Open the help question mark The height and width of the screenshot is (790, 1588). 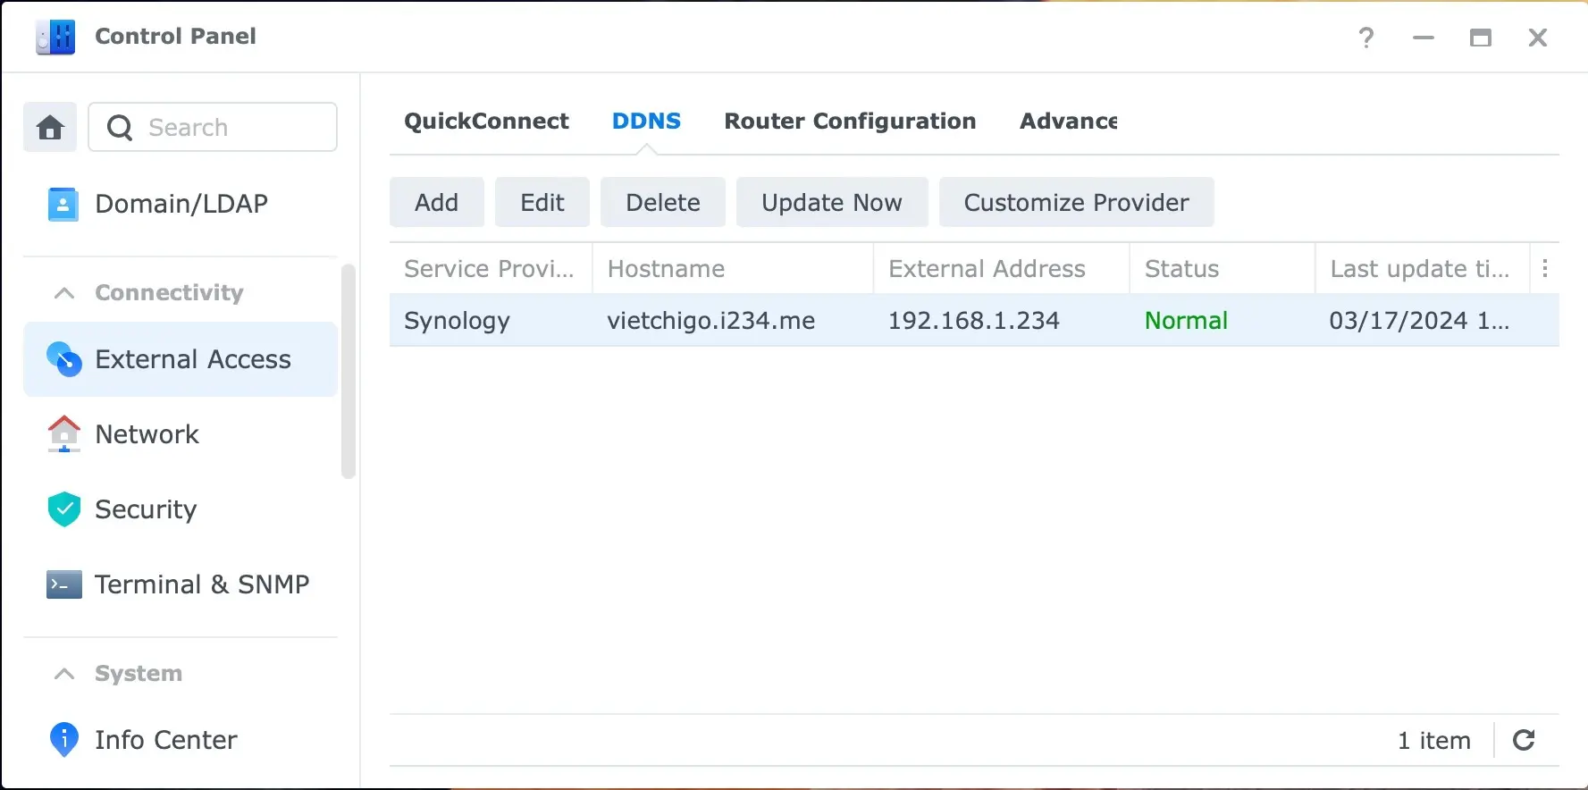click(1365, 38)
